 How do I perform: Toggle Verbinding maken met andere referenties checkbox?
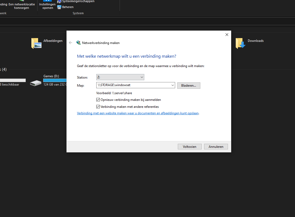pyautogui.click(x=98, y=107)
